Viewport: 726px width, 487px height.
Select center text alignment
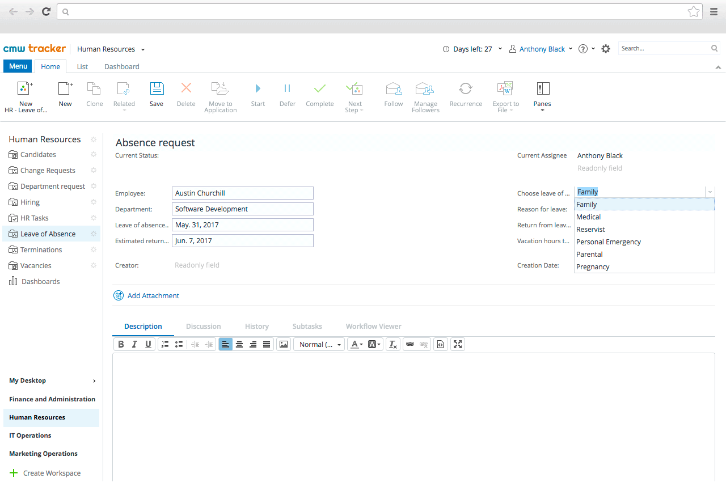[239, 344]
